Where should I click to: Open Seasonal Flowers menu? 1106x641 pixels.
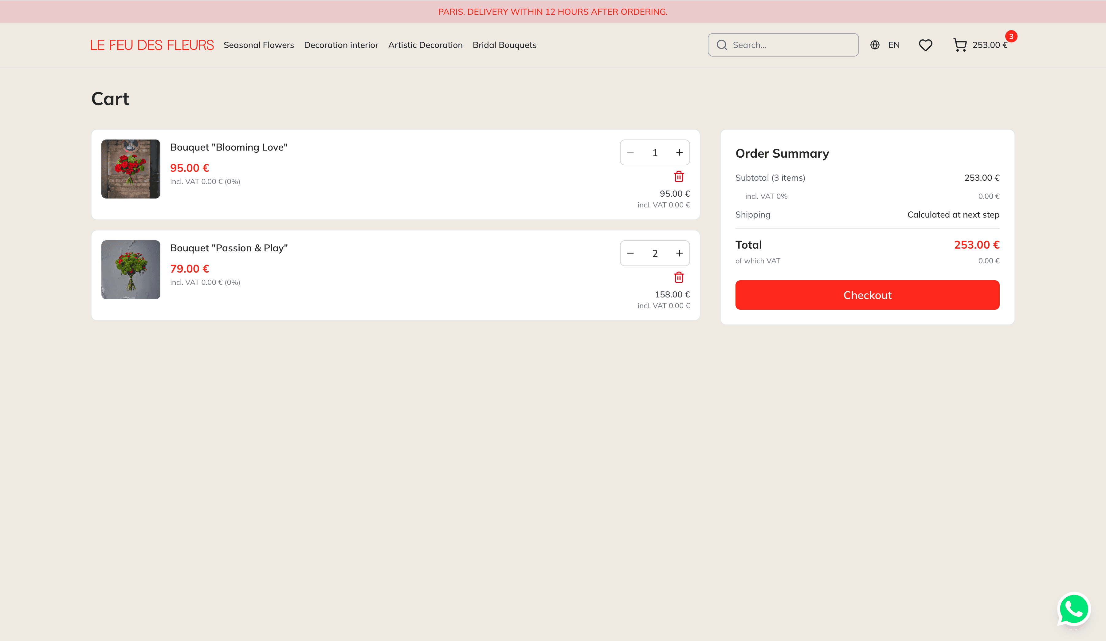[x=258, y=45]
